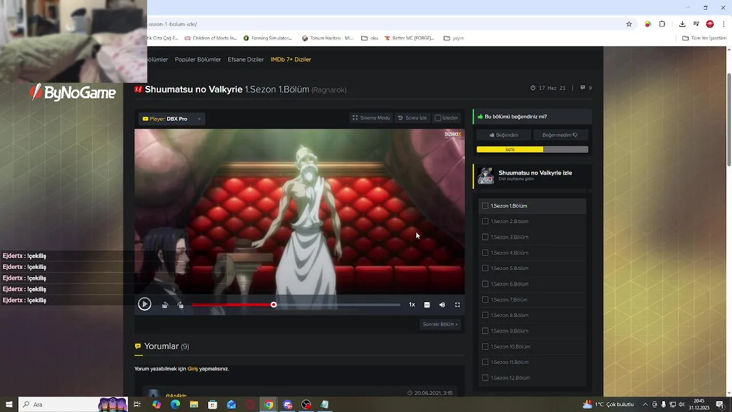Screen dimensions: 732x412
Task: Go to Sonraki Bölüm (next episode)
Action: pos(440,324)
